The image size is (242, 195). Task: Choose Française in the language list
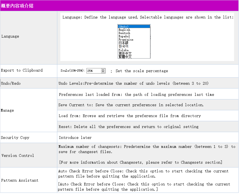tap(126, 39)
